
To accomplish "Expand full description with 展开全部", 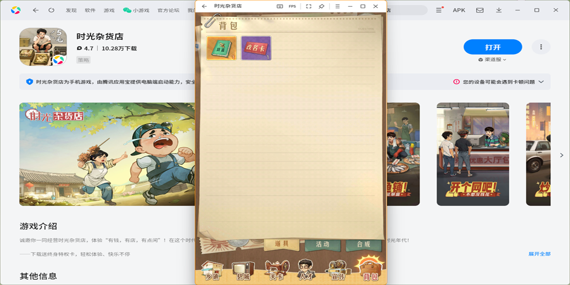I will click(x=540, y=254).
